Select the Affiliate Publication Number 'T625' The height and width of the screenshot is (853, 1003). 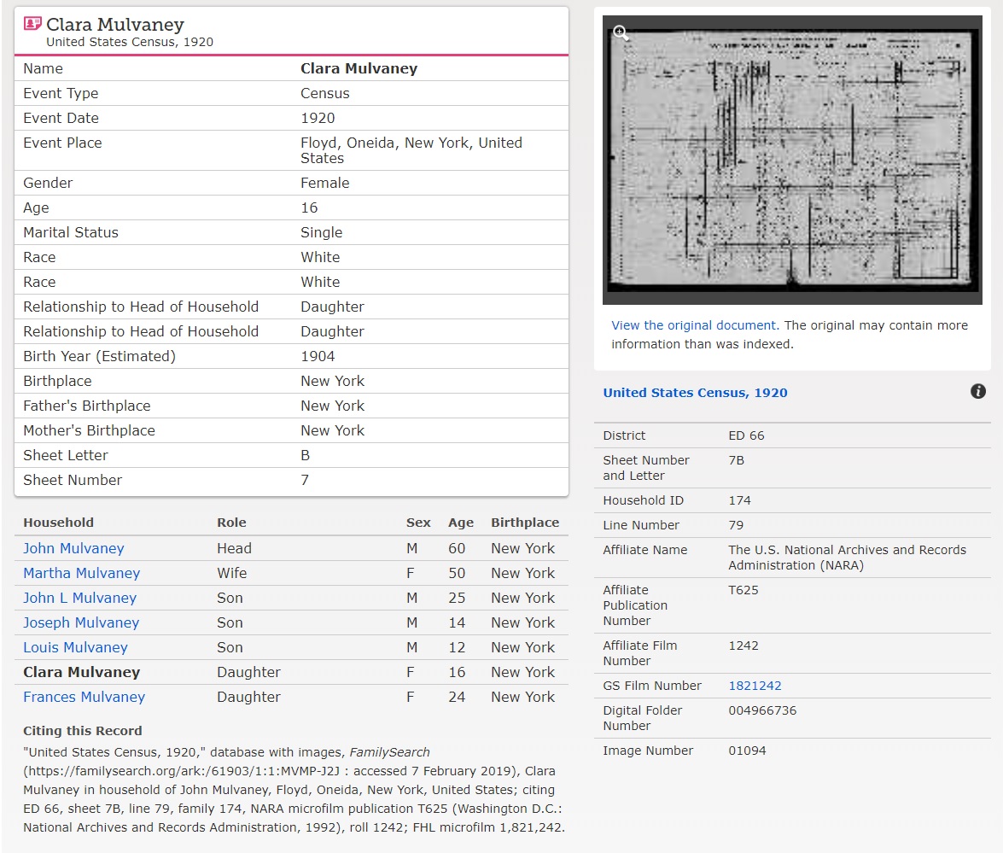pyautogui.click(x=743, y=590)
